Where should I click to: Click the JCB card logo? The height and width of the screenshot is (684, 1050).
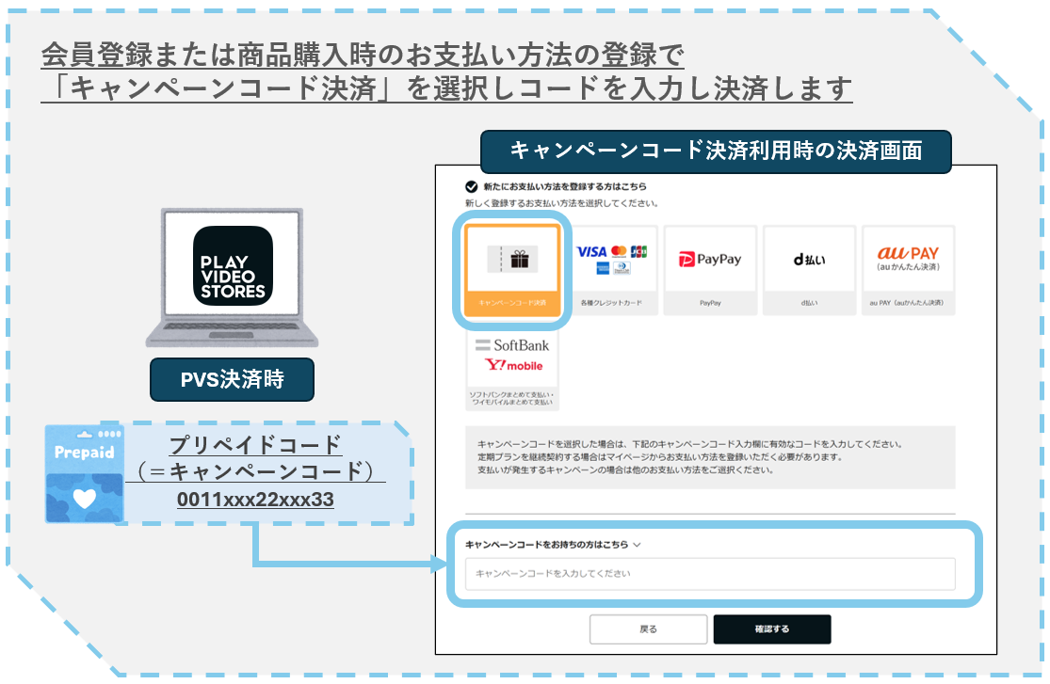pyautogui.click(x=639, y=252)
